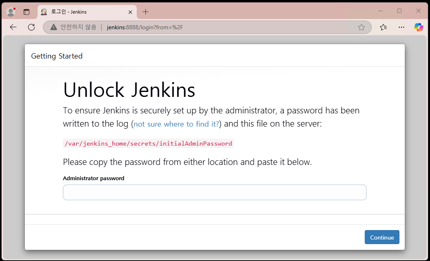This screenshot has width=430, height=261.
Task: Add this page to favorites star
Action: pos(361,27)
